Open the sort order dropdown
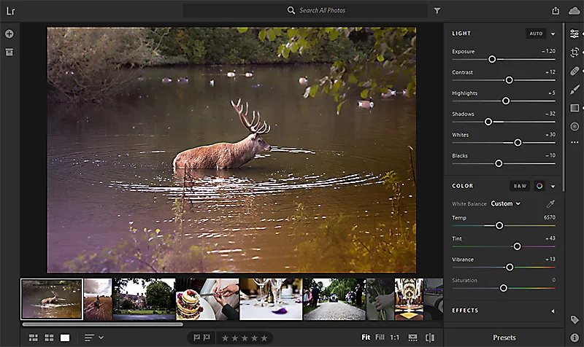Viewport: 584px width, 347px height. point(93,338)
